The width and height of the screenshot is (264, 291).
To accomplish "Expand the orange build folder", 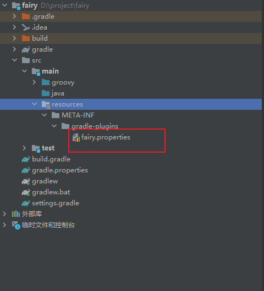I will coord(14,38).
